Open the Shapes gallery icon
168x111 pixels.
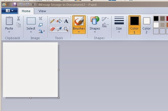tap(95, 21)
